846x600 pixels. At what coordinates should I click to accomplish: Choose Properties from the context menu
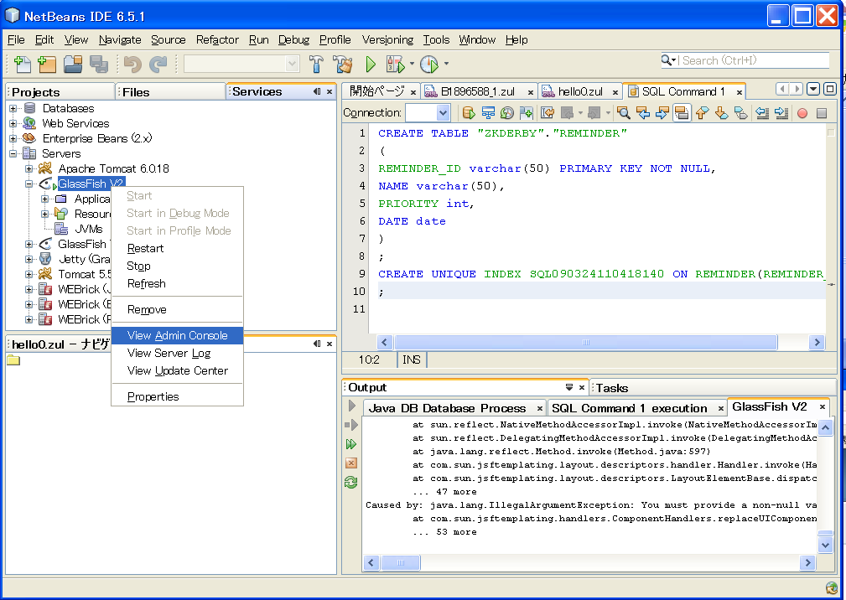pyautogui.click(x=178, y=396)
